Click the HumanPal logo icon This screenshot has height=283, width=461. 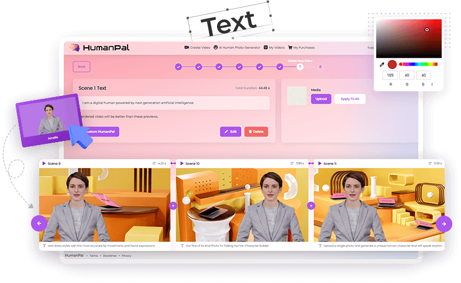pyautogui.click(x=75, y=47)
